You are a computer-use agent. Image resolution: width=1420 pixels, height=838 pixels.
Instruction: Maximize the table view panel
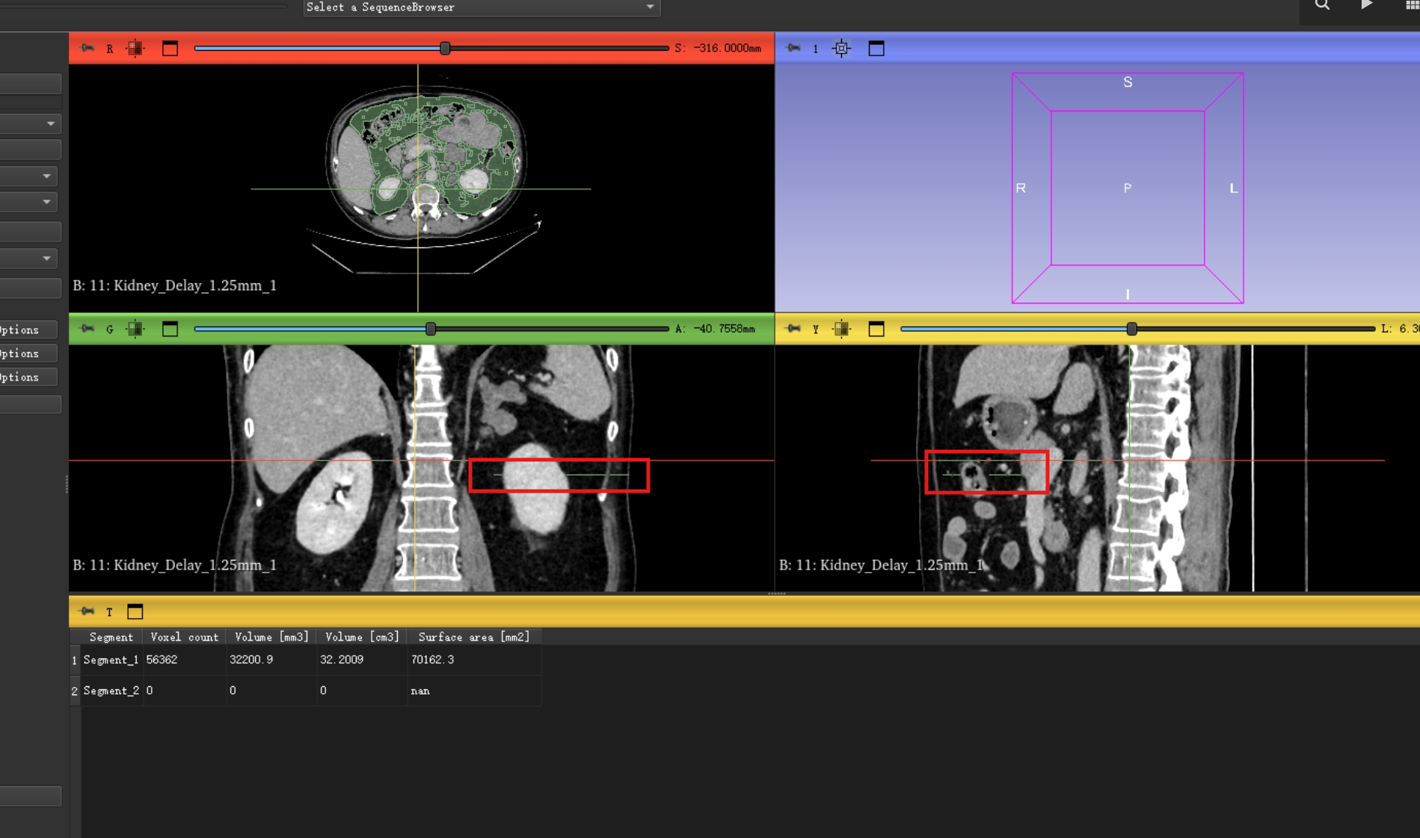(x=135, y=611)
